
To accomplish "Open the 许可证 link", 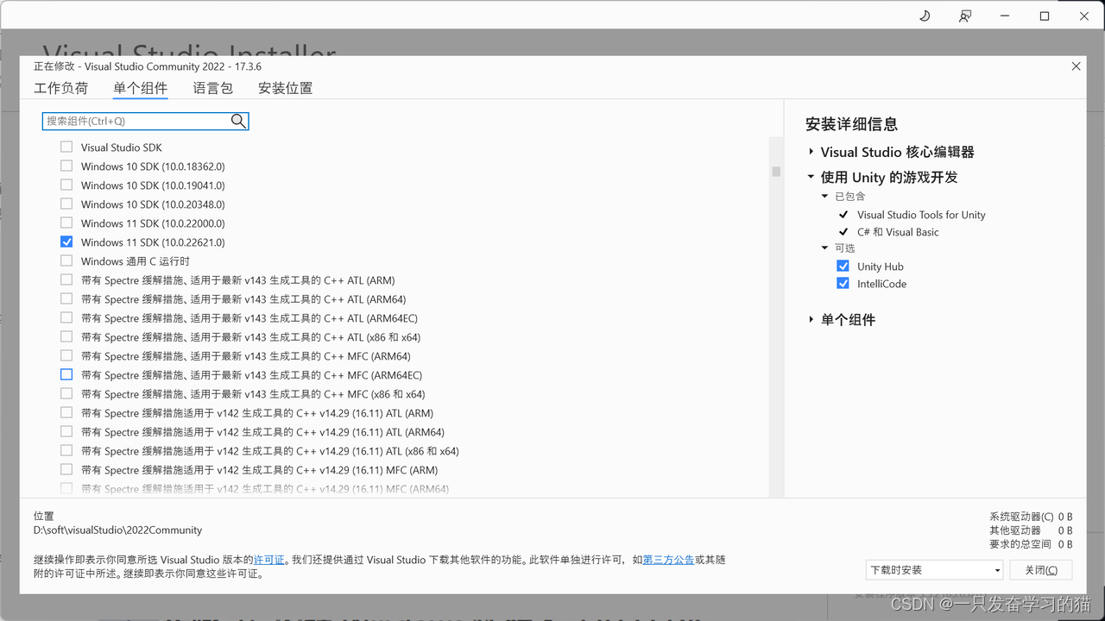I will 269,560.
